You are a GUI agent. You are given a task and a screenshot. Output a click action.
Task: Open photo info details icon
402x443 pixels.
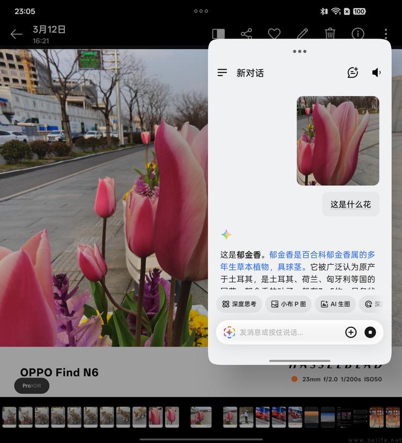(x=358, y=34)
